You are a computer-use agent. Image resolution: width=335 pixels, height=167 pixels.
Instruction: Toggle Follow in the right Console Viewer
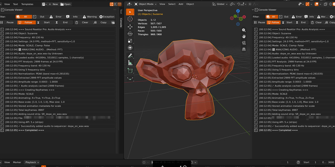273,22
